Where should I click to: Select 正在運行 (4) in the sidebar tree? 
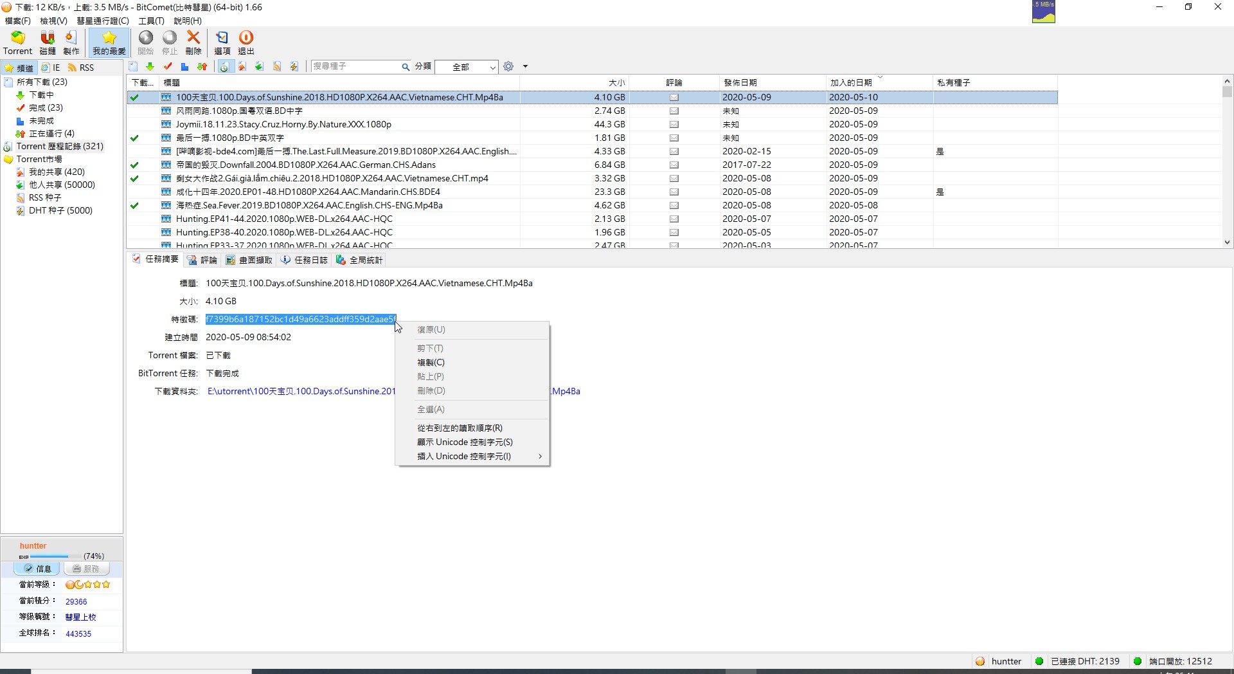(51, 133)
